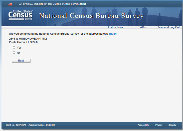Click the Next button

(x=21, y=61)
